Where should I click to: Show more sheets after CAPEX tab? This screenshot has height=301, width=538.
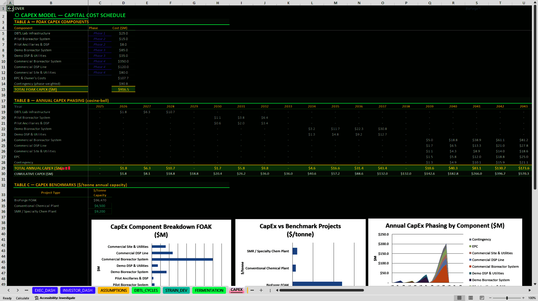[252, 290]
